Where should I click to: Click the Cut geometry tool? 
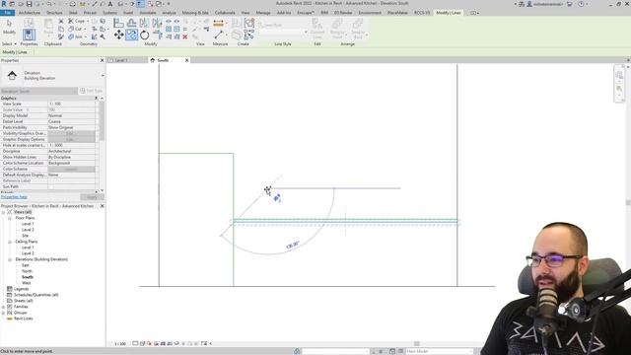[76, 29]
